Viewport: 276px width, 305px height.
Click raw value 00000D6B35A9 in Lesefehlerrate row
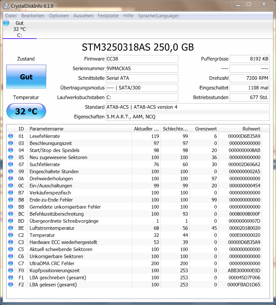point(244,136)
